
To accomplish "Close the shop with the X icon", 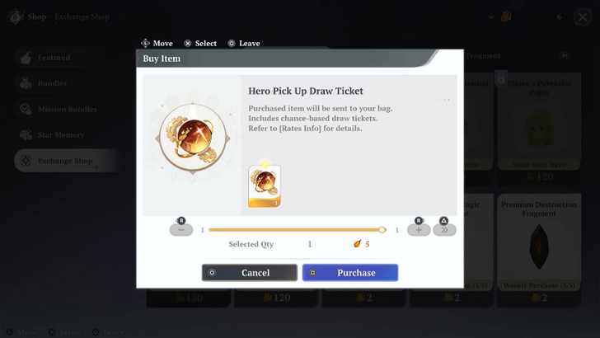I will coord(582,16).
